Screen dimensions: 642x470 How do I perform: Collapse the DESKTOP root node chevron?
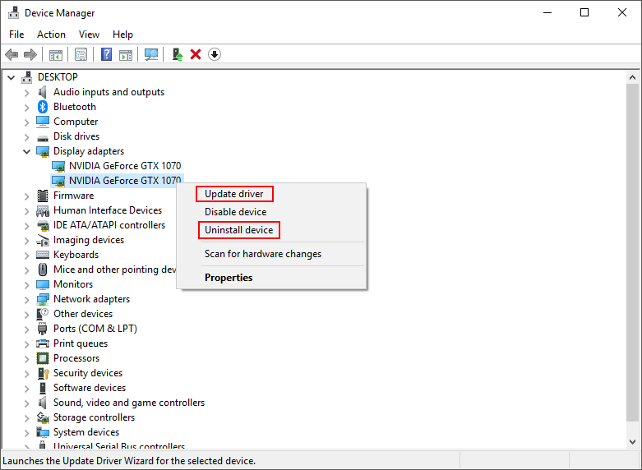12,77
